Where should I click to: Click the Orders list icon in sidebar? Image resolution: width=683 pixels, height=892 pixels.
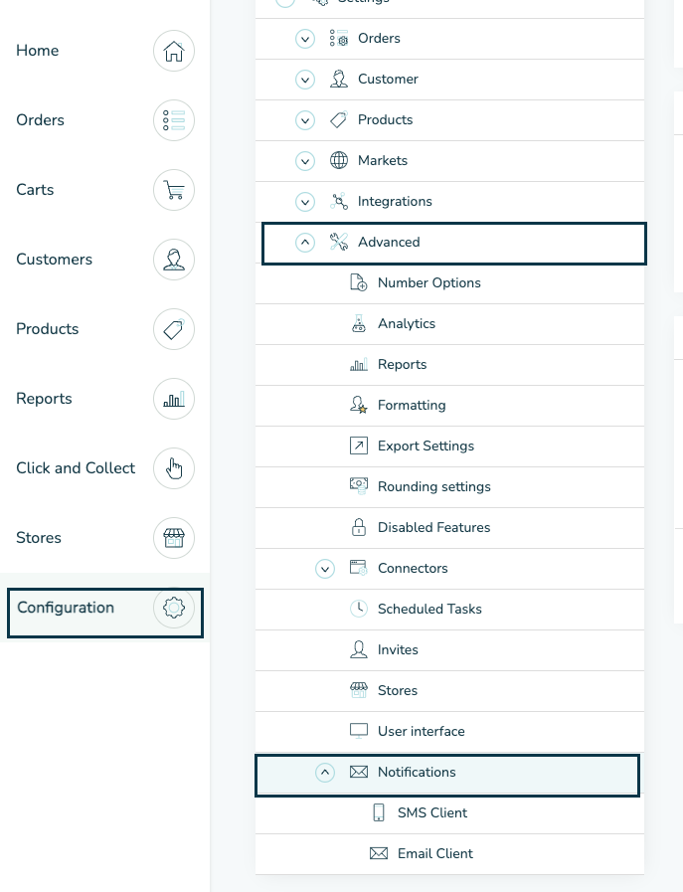coord(174,120)
